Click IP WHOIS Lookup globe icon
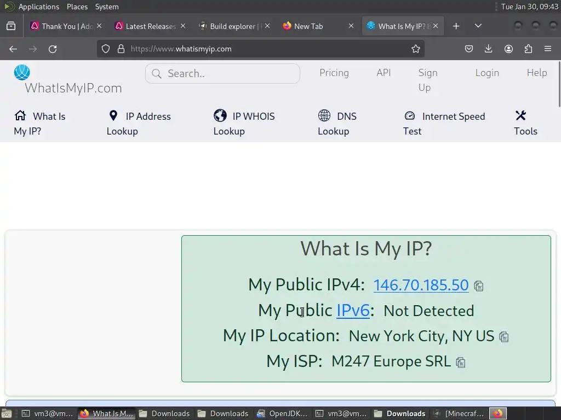 point(220,116)
